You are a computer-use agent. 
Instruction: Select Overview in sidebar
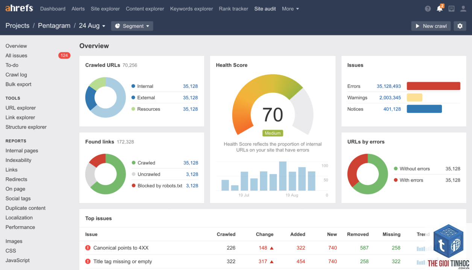point(16,46)
